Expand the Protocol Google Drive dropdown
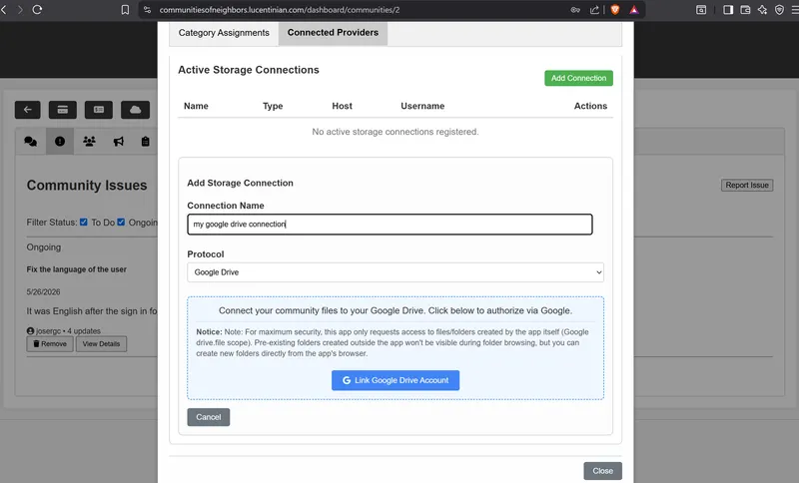799x483 pixels. (x=396, y=272)
